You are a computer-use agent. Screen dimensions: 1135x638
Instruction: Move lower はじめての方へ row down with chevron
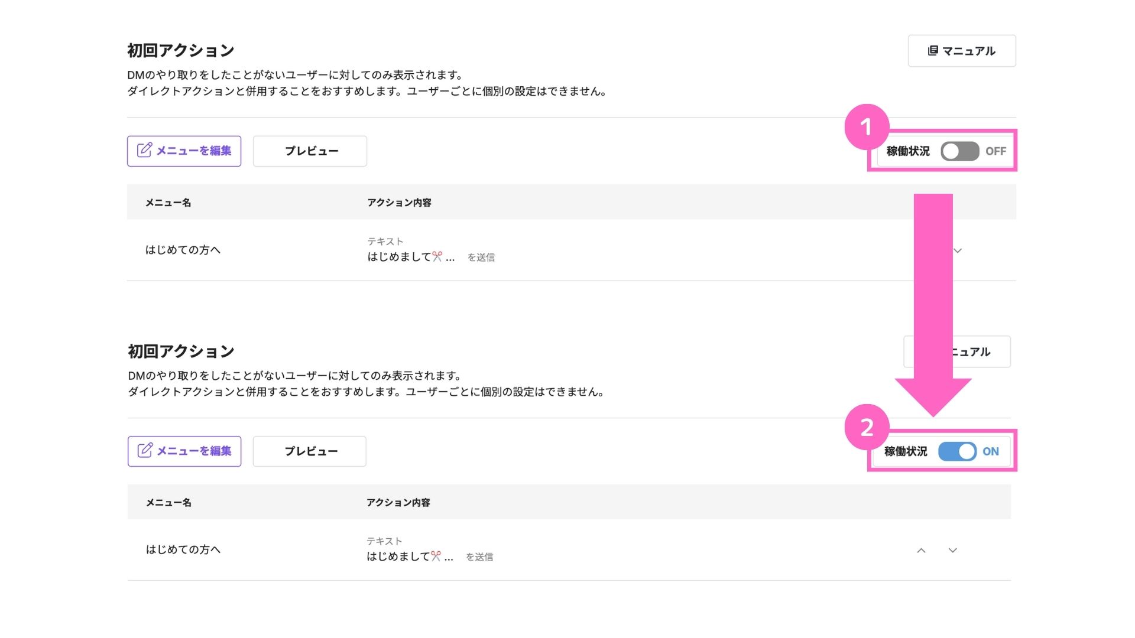tap(952, 550)
